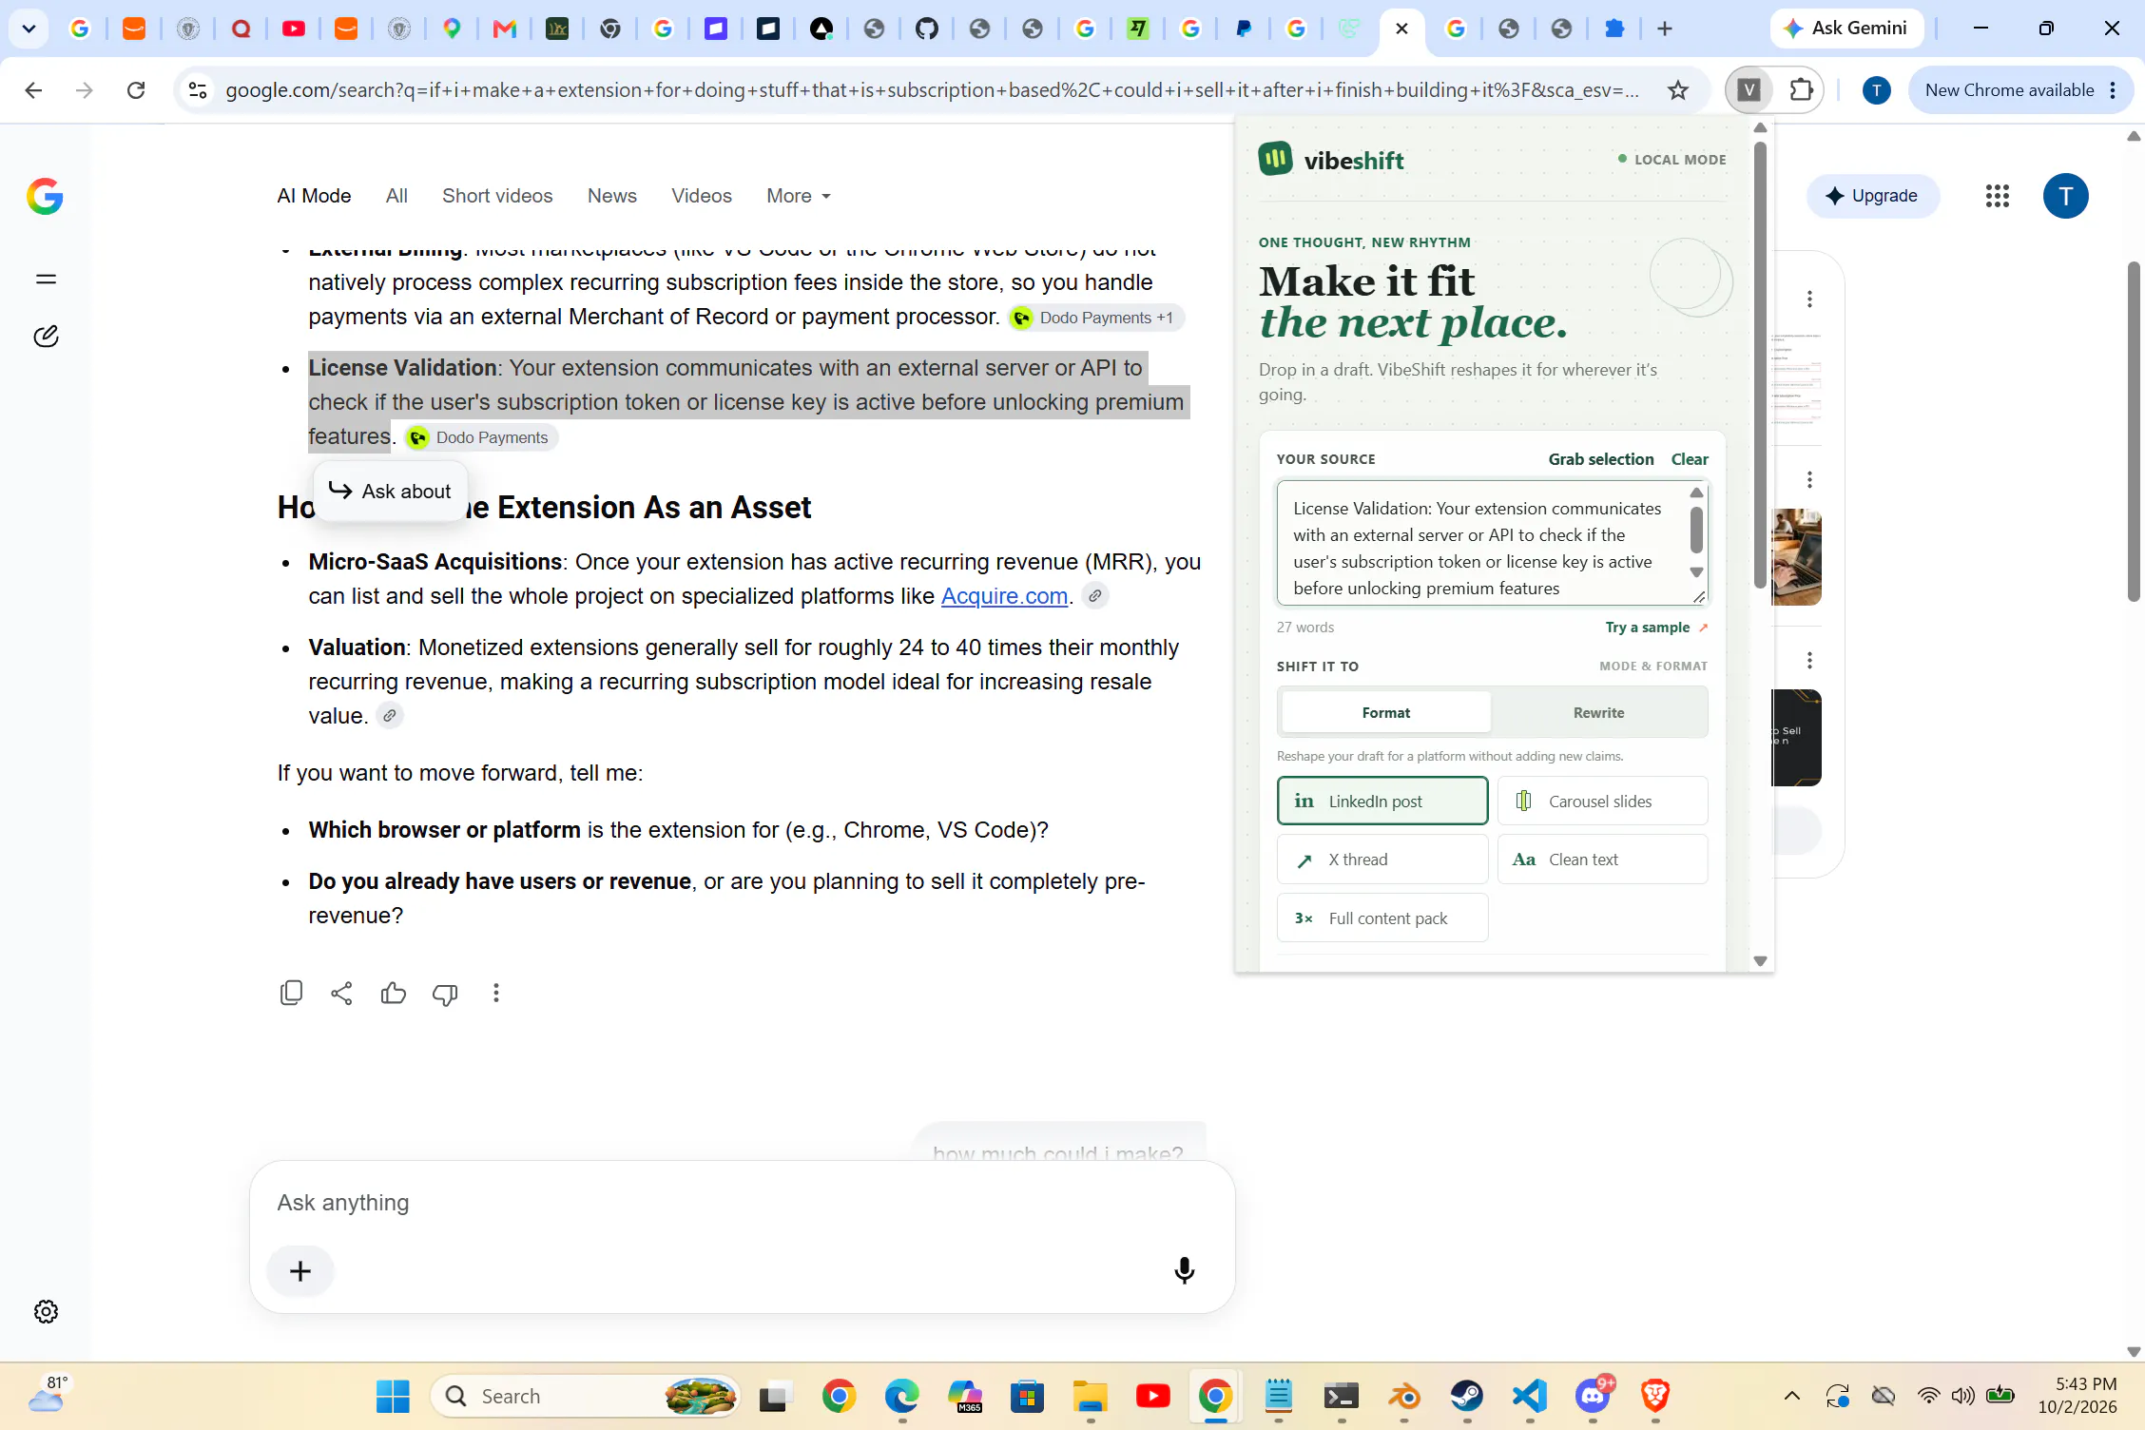Switch VibeShift mode to Rewrite
The image size is (2145, 1430).
pyautogui.click(x=1598, y=713)
